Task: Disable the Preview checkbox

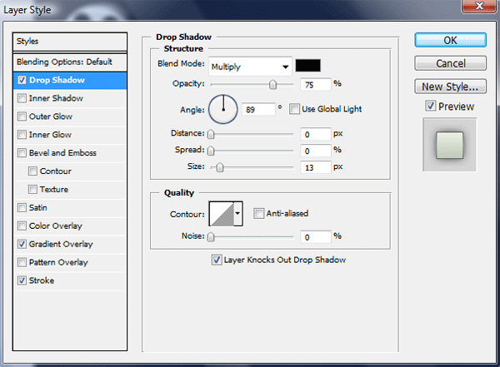Action: 430,107
